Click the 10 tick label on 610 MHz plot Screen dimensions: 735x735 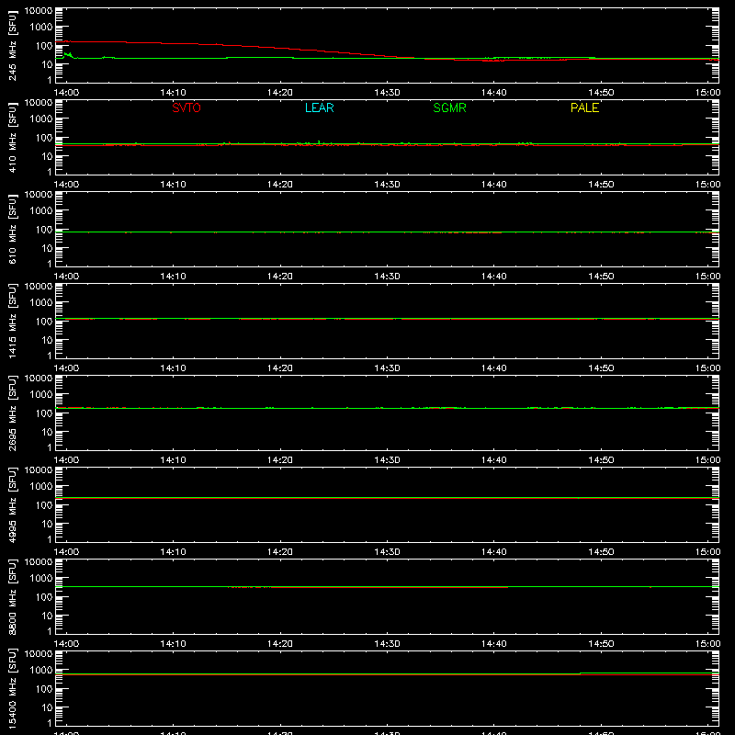[x=47, y=248]
